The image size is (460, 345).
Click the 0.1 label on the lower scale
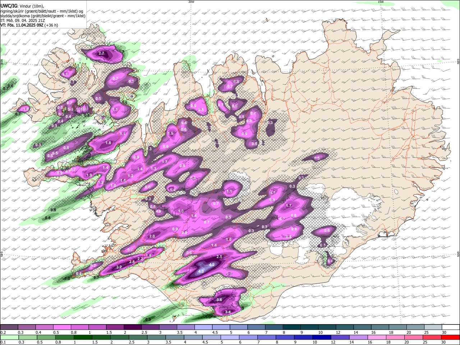point(3,342)
